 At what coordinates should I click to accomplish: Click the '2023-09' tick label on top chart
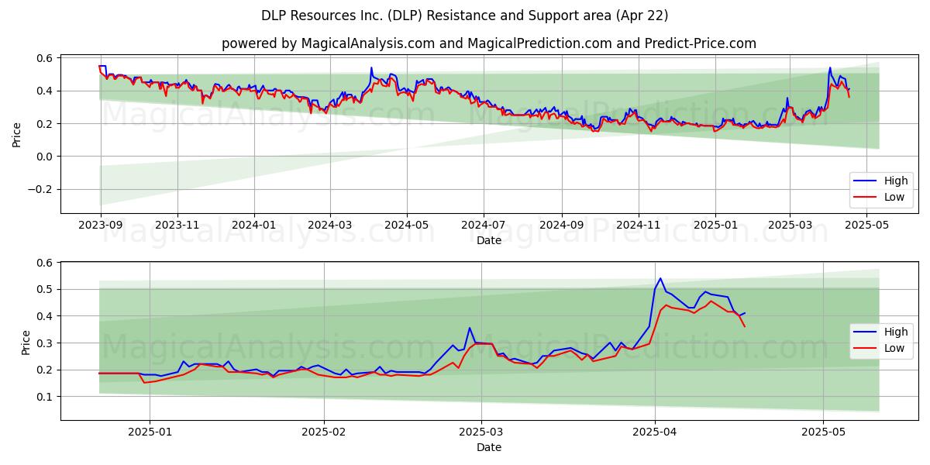pyautogui.click(x=101, y=226)
